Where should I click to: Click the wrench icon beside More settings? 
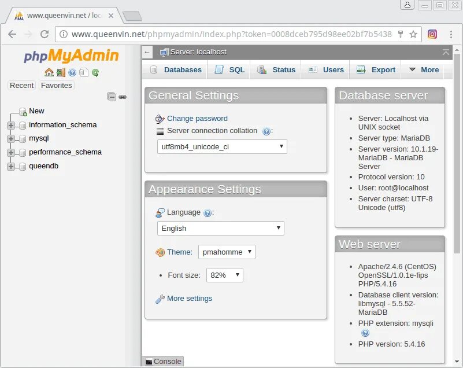click(160, 299)
